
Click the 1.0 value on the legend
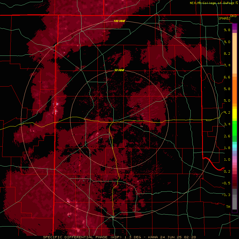227,160
